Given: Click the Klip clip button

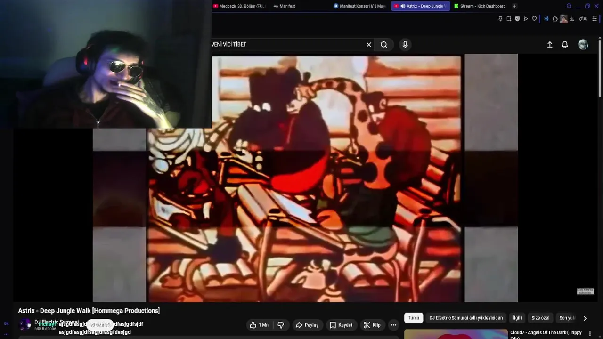Looking at the screenshot, I should tap(372, 325).
